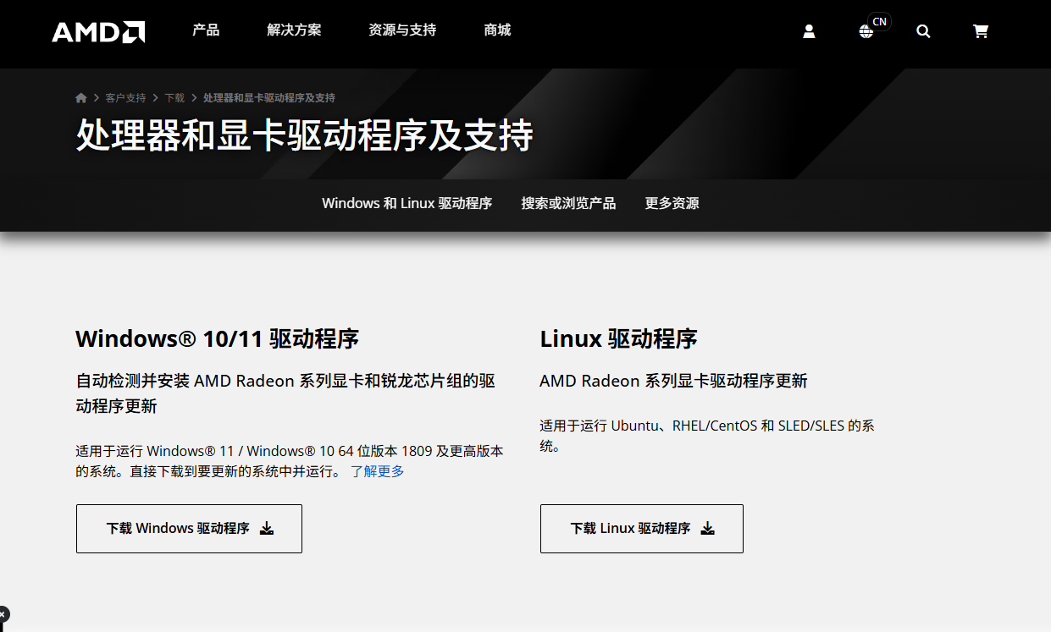Screen dimensions: 1051x632
Task: Select the 更多资源 tab
Action: point(672,203)
